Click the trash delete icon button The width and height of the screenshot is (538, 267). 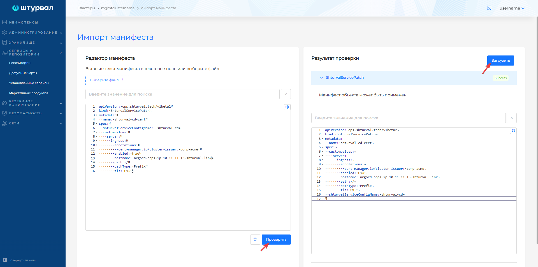(255, 240)
